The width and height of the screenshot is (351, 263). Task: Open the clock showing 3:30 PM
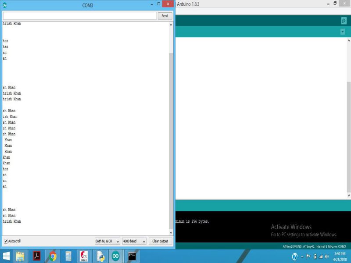coord(340,254)
